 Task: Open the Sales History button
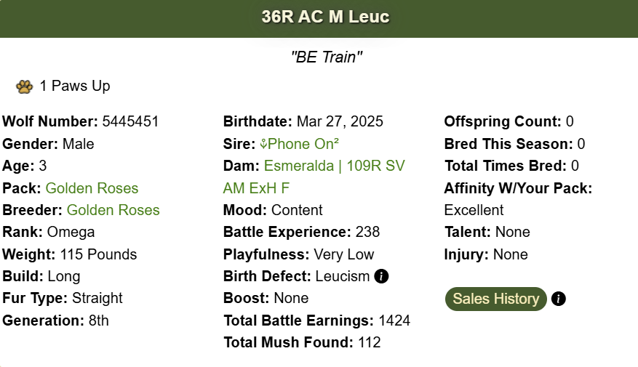pyautogui.click(x=495, y=299)
